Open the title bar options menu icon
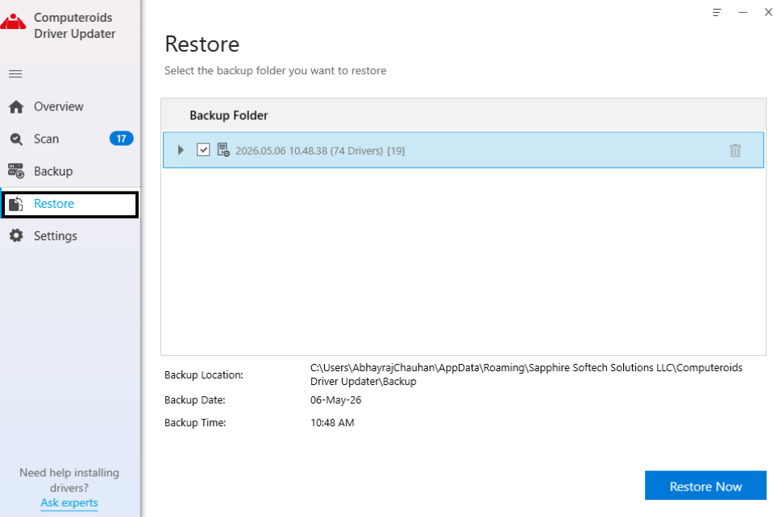The height and width of the screenshot is (517, 782). [717, 12]
